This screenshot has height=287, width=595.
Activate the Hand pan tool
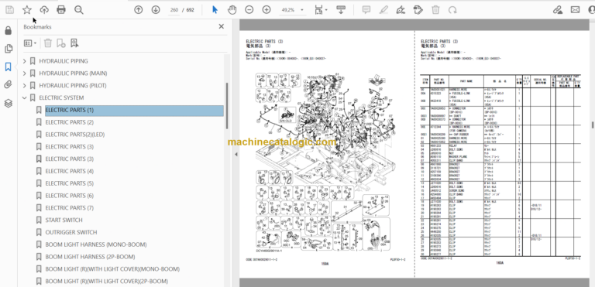click(x=232, y=10)
